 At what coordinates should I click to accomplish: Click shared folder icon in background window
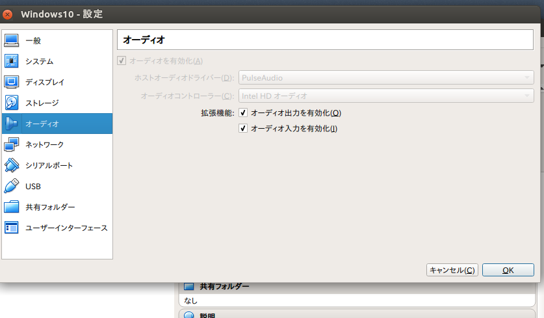click(188, 286)
